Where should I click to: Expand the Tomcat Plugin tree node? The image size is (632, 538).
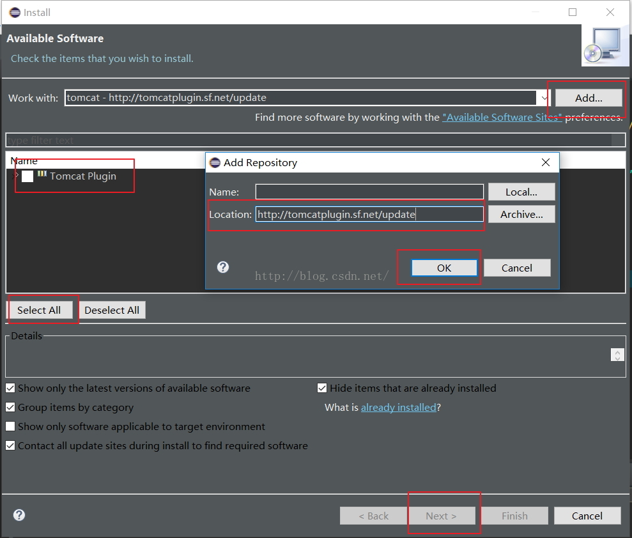17,176
